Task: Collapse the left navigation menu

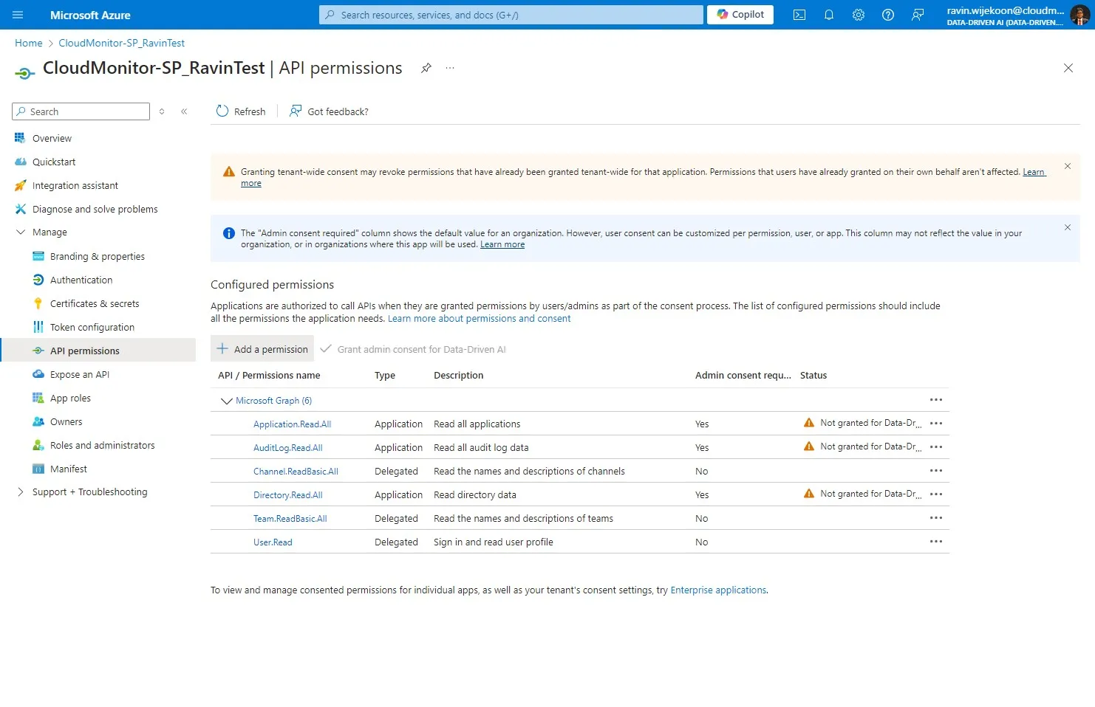Action: pos(184,111)
